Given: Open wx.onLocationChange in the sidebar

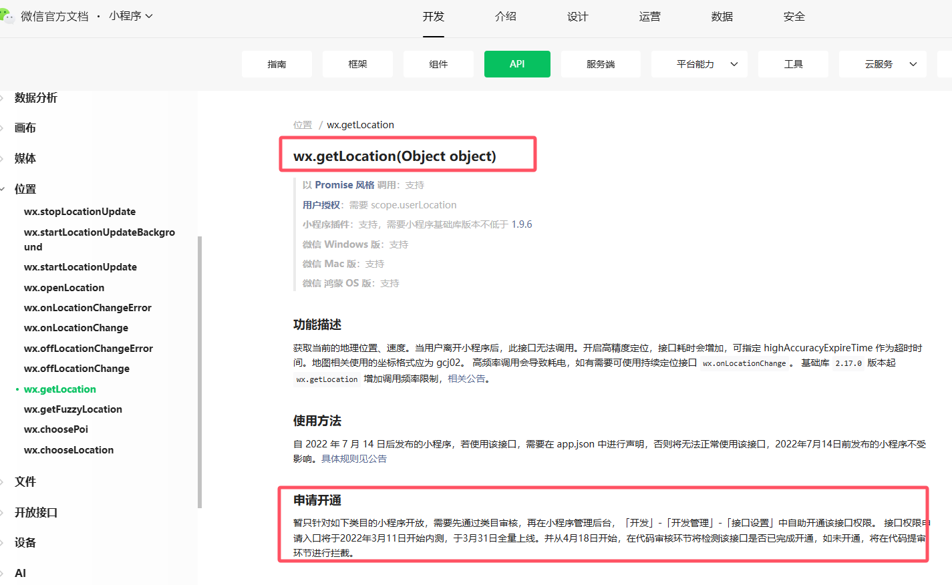Looking at the screenshot, I should tap(76, 328).
